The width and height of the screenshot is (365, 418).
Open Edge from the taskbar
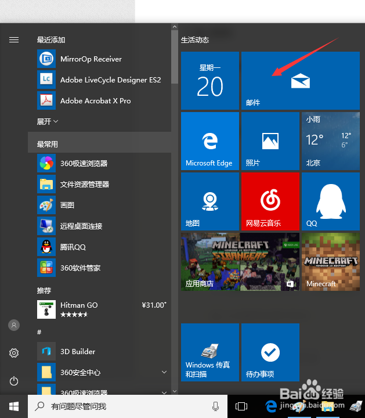271,406
